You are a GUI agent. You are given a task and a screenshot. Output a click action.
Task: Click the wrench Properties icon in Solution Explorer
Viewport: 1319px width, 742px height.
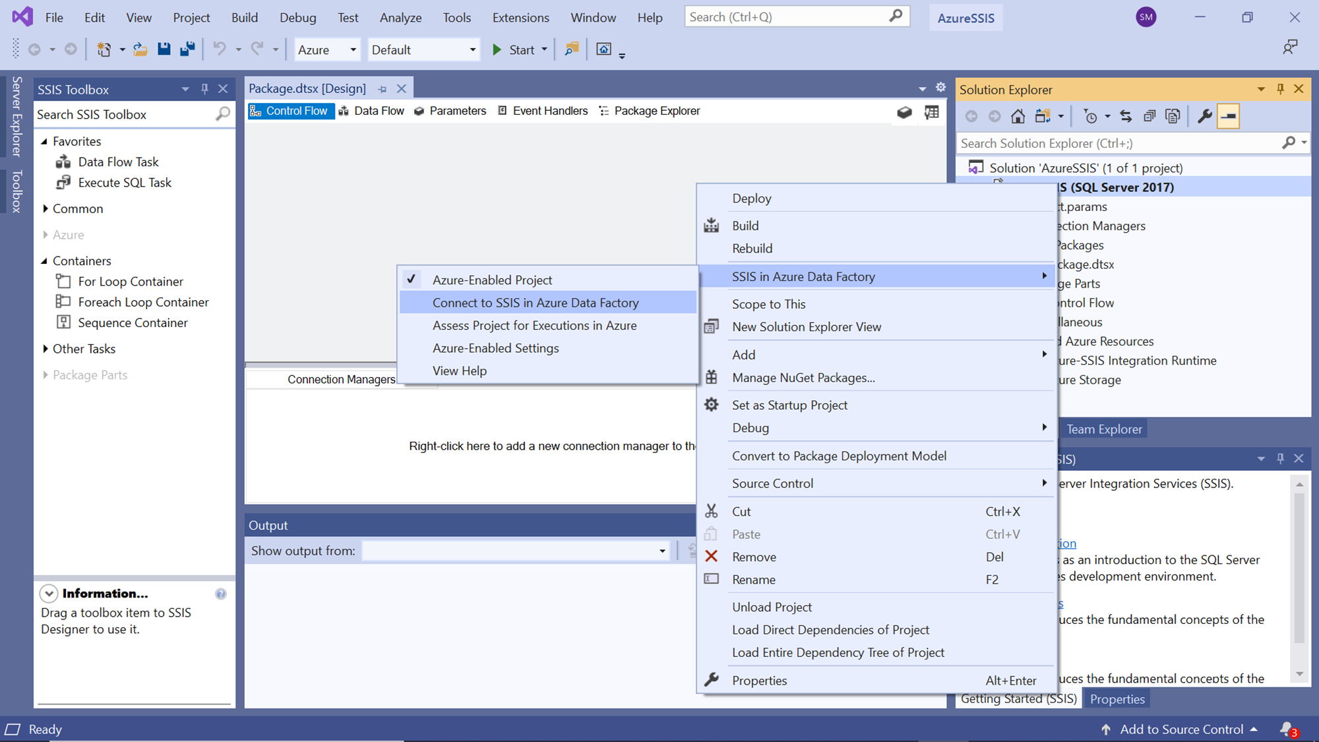pos(1204,117)
